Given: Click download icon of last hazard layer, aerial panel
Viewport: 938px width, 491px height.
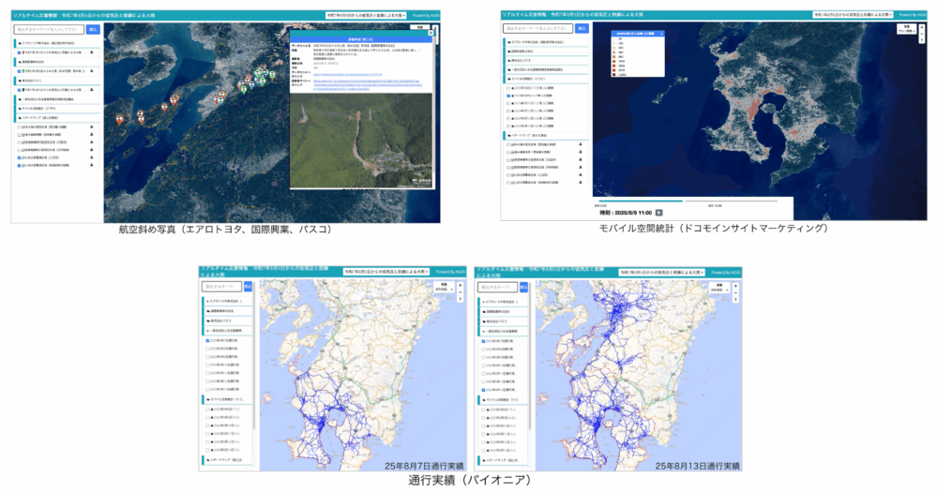Looking at the screenshot, I should [92, 166].
